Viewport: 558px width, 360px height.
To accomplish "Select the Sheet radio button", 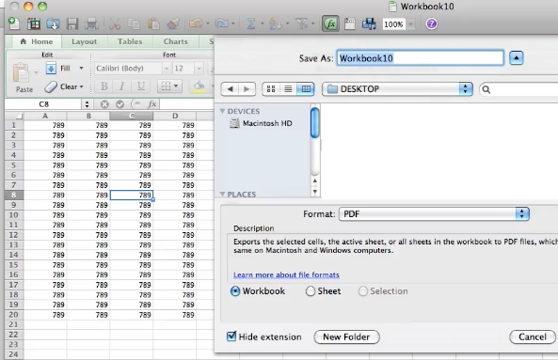I will click(311, 291).
